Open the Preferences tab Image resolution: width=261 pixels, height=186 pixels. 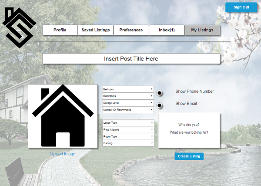pos(131,30)
